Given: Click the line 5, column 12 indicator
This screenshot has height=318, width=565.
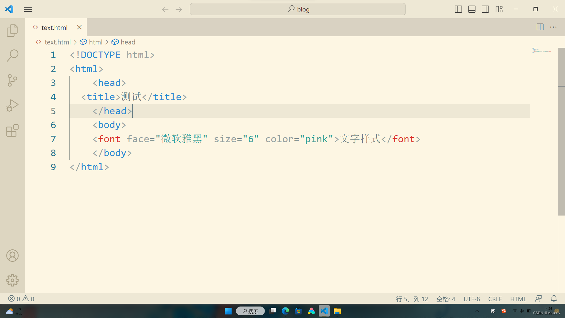Looking at the screenshot, I should [x=412, y=299].
